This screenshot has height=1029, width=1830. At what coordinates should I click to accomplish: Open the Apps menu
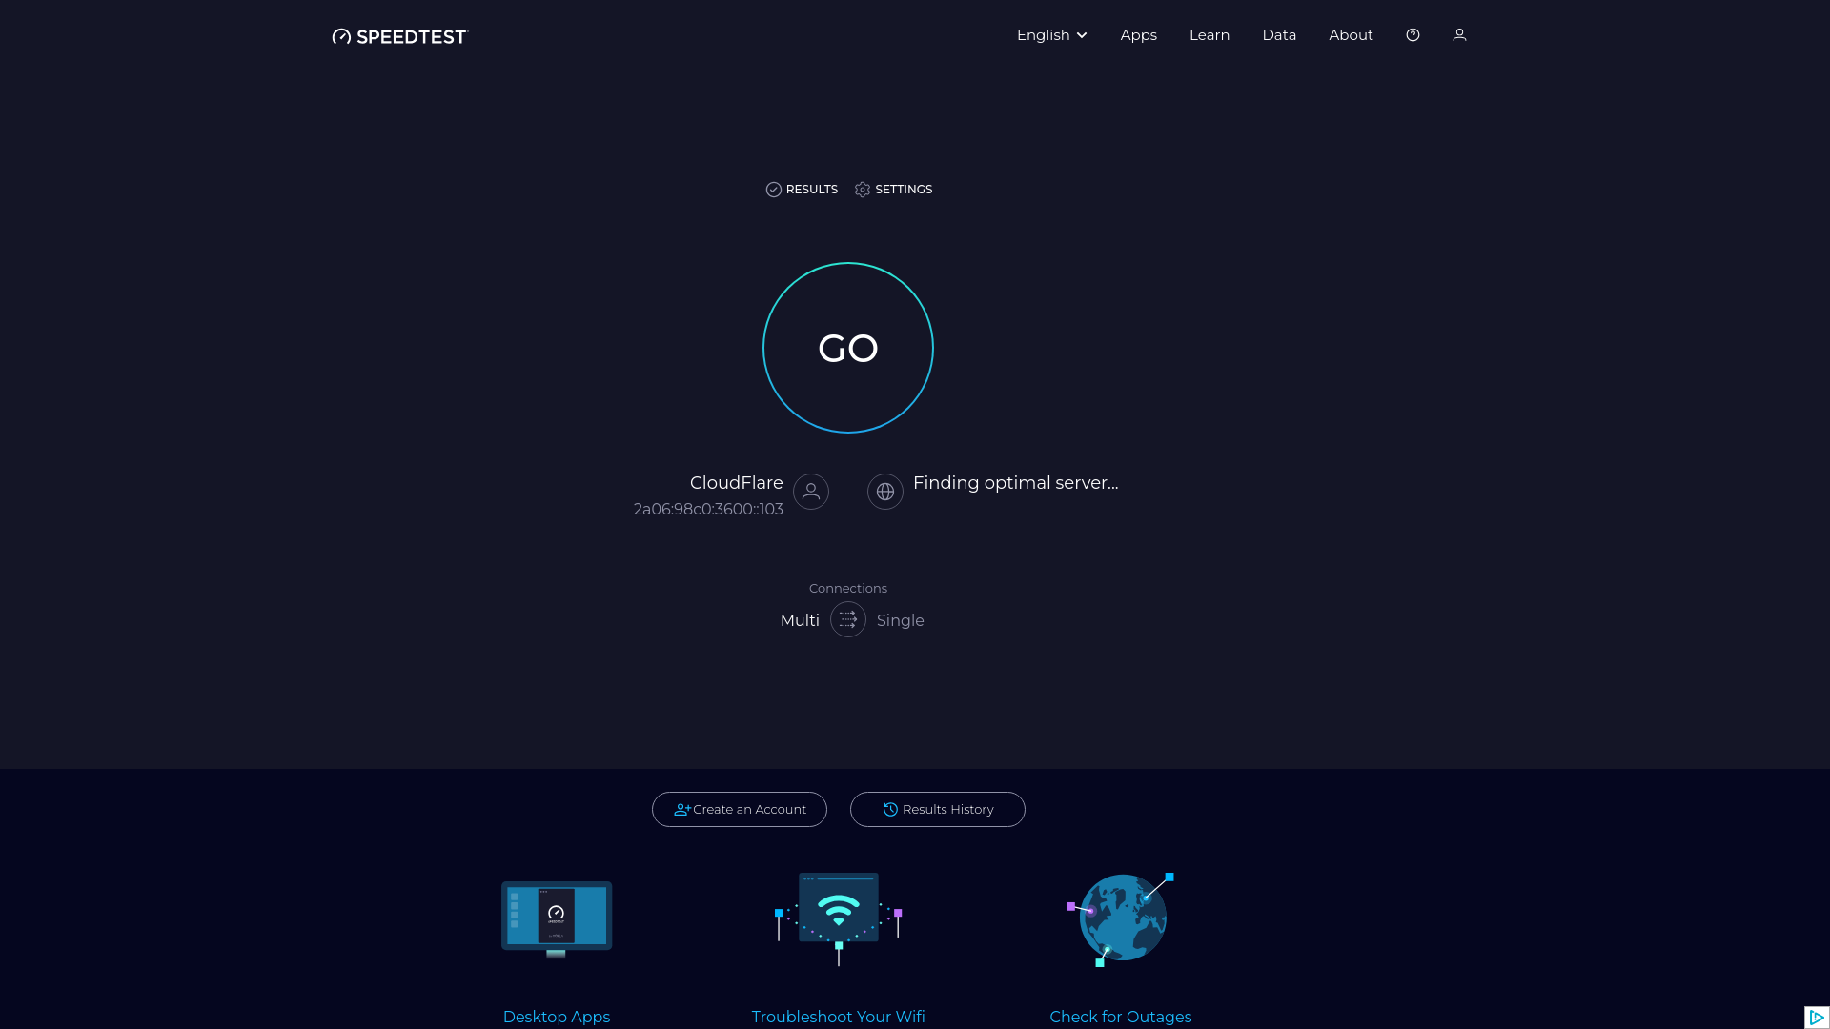pos(1139,35)
